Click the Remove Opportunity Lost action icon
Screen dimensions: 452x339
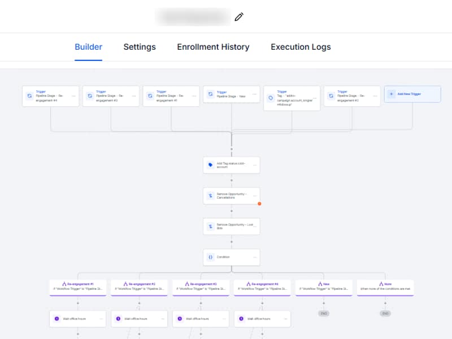pyautogui.click(x=210, y=227)
